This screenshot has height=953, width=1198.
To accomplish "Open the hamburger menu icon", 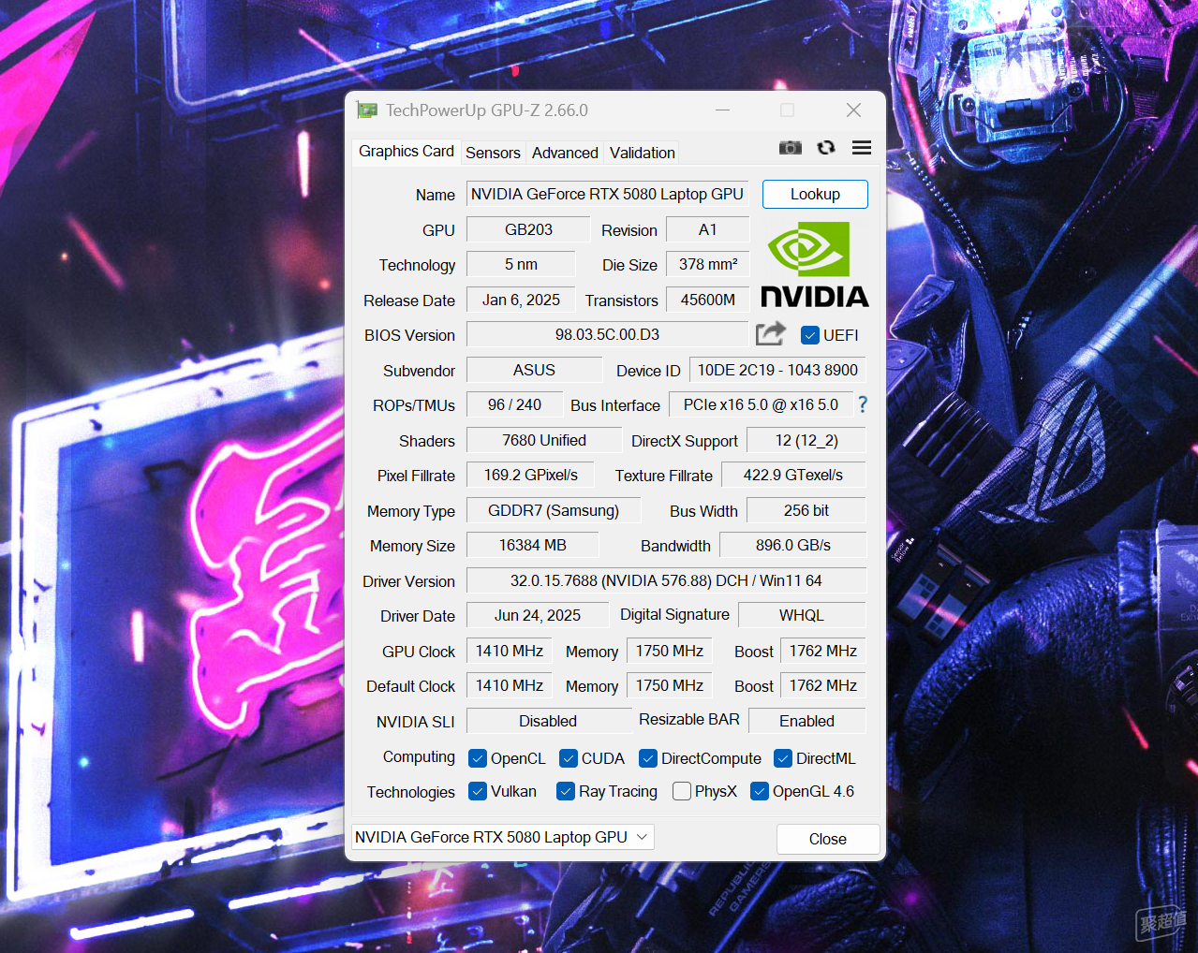I will tap(862, 148).
